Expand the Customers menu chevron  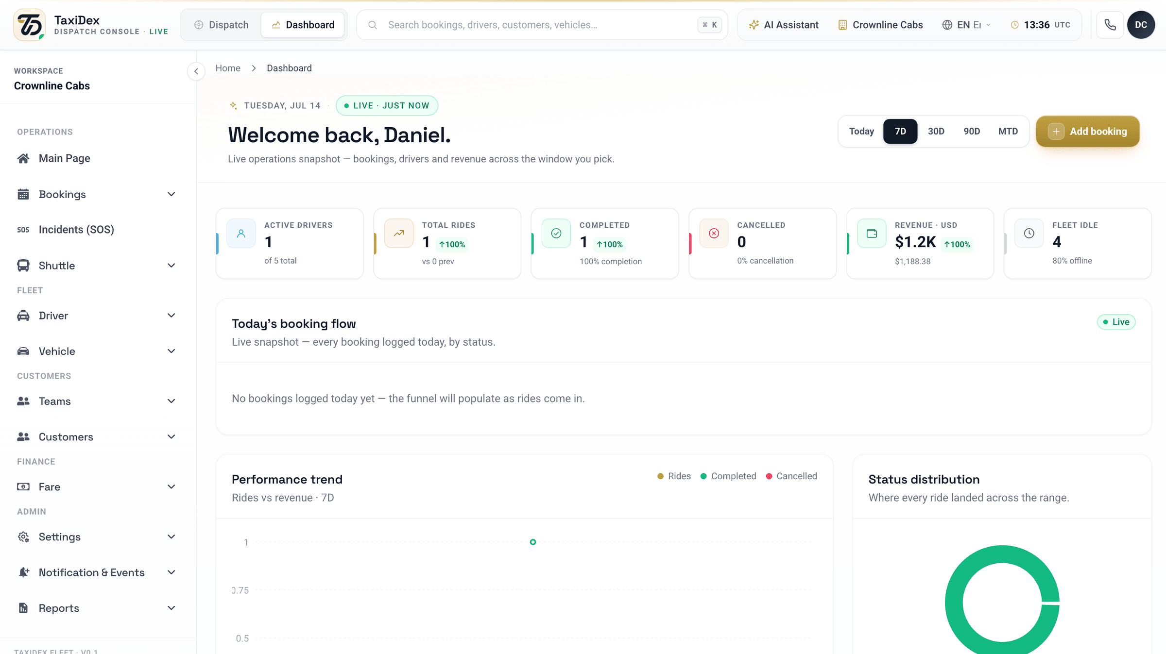coord(171,436)
